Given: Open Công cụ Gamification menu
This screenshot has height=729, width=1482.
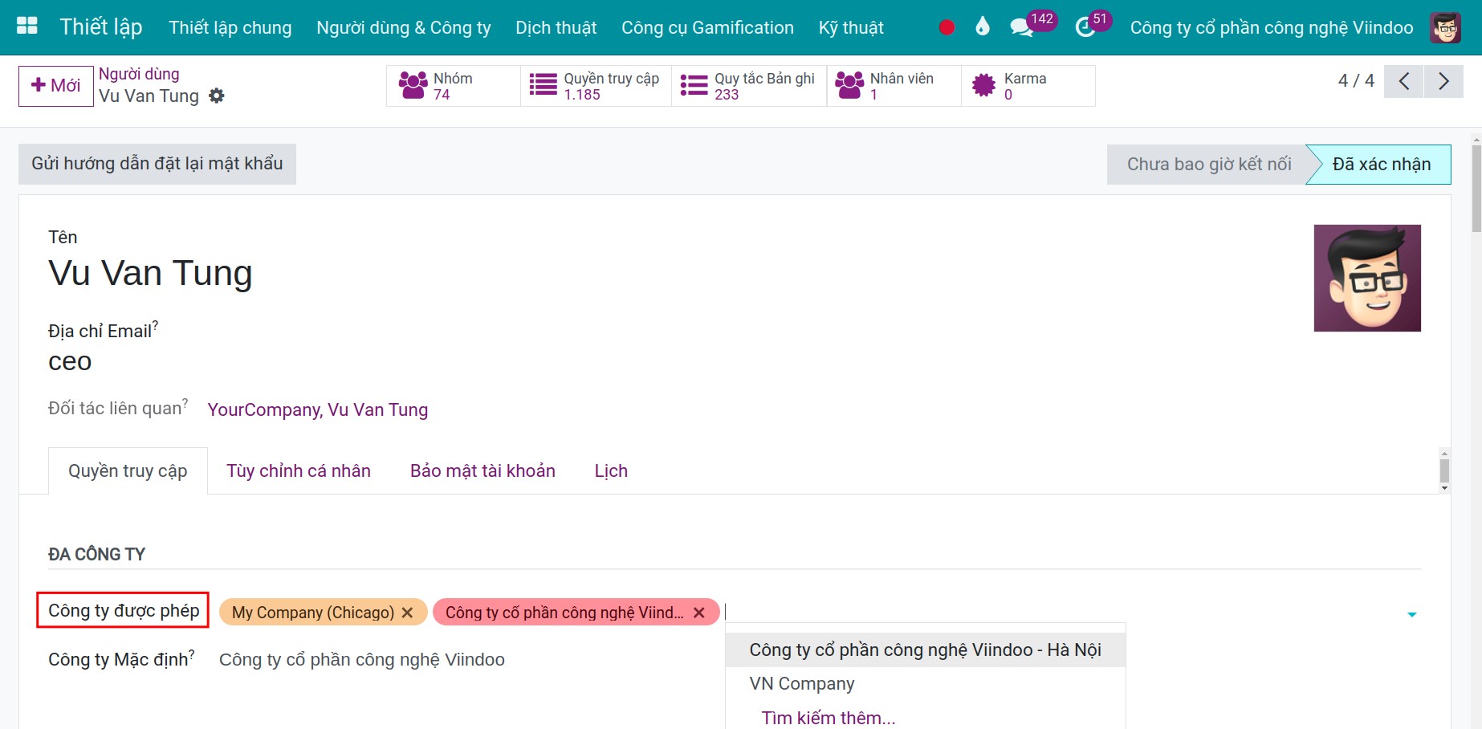Looking at the screenshot, I should tap(707, 27).
